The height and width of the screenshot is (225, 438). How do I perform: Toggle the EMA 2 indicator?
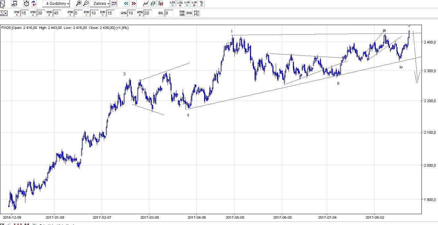(86, 13)
